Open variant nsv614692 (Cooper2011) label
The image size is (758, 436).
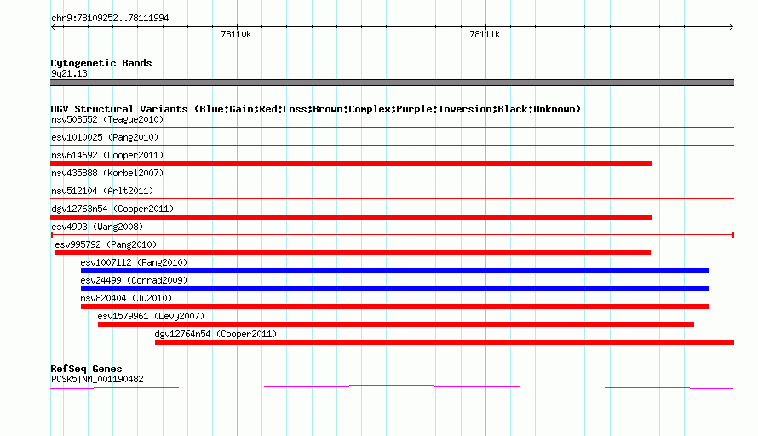tap(107, 155)
